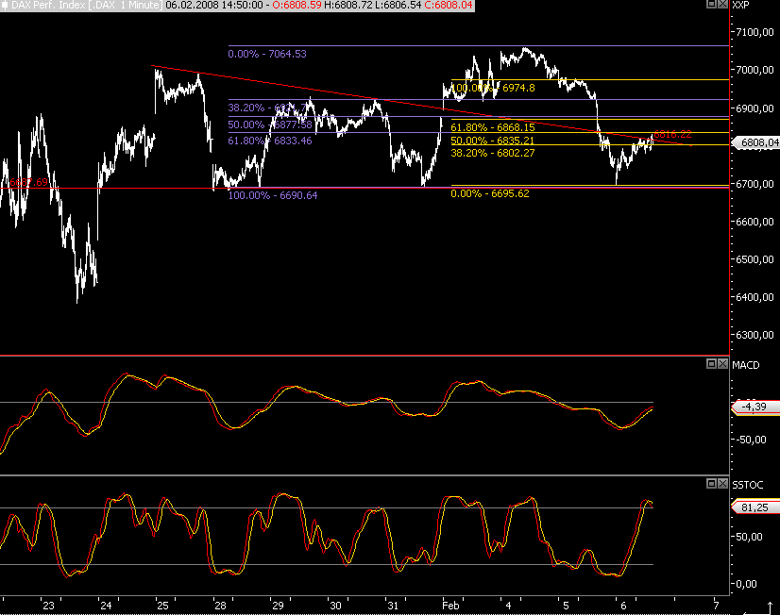Click the red 6816.22 trendline label
This screenshot has width=780, height=615.
pyautogui.click(x=672, y=134)
